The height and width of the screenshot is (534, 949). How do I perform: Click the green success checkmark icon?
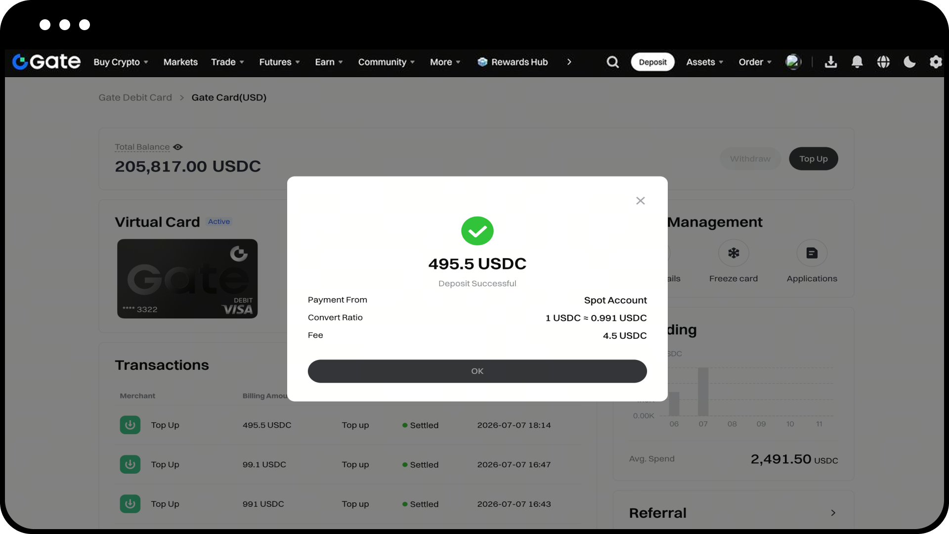[477, 231]
